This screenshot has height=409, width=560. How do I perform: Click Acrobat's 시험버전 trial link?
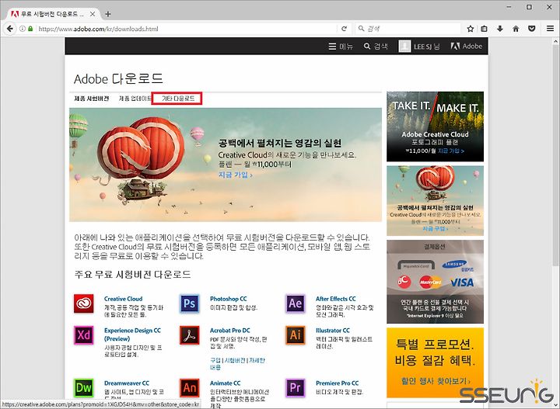(235, 360)
